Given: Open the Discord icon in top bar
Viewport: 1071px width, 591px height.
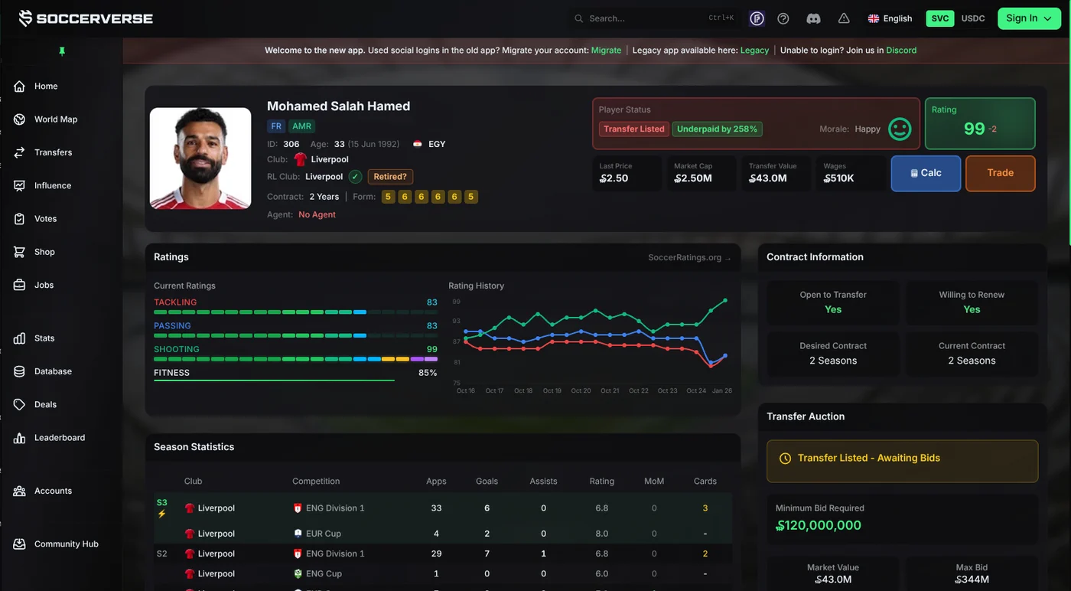Looking at the screenshot, I should [814, 18].
